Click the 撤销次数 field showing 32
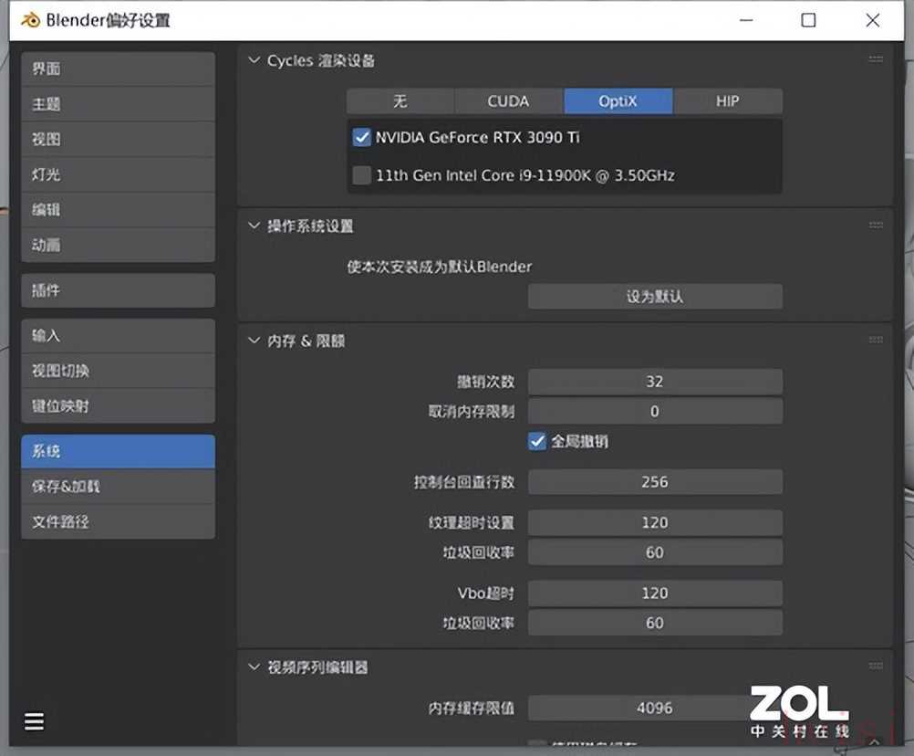The width and height of the screenshot is (914, 756). pos(655,382)
